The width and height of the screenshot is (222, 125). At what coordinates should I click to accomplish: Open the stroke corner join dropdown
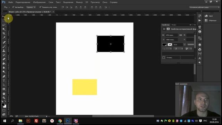pos(189,49)
